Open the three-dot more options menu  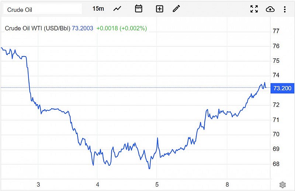coord(285,9)
